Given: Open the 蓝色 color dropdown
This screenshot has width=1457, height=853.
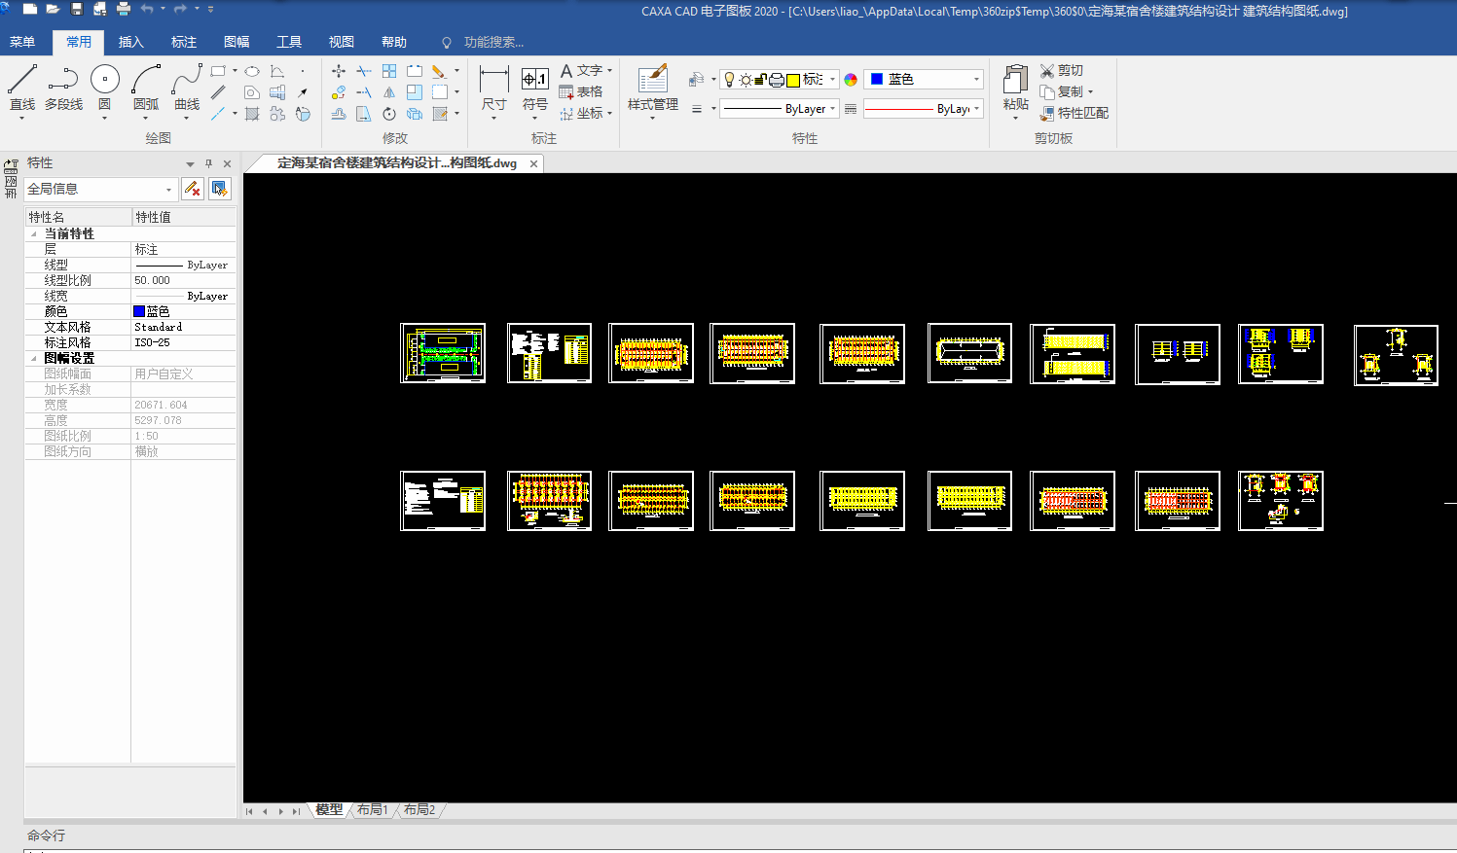Looking at the screenshot, I should click(x=976, y=80).
